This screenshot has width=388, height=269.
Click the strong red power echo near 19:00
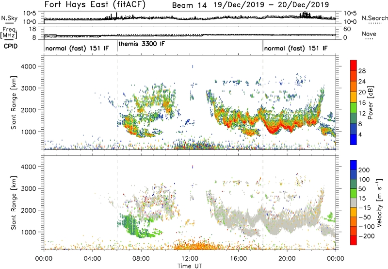click(272, 129)
